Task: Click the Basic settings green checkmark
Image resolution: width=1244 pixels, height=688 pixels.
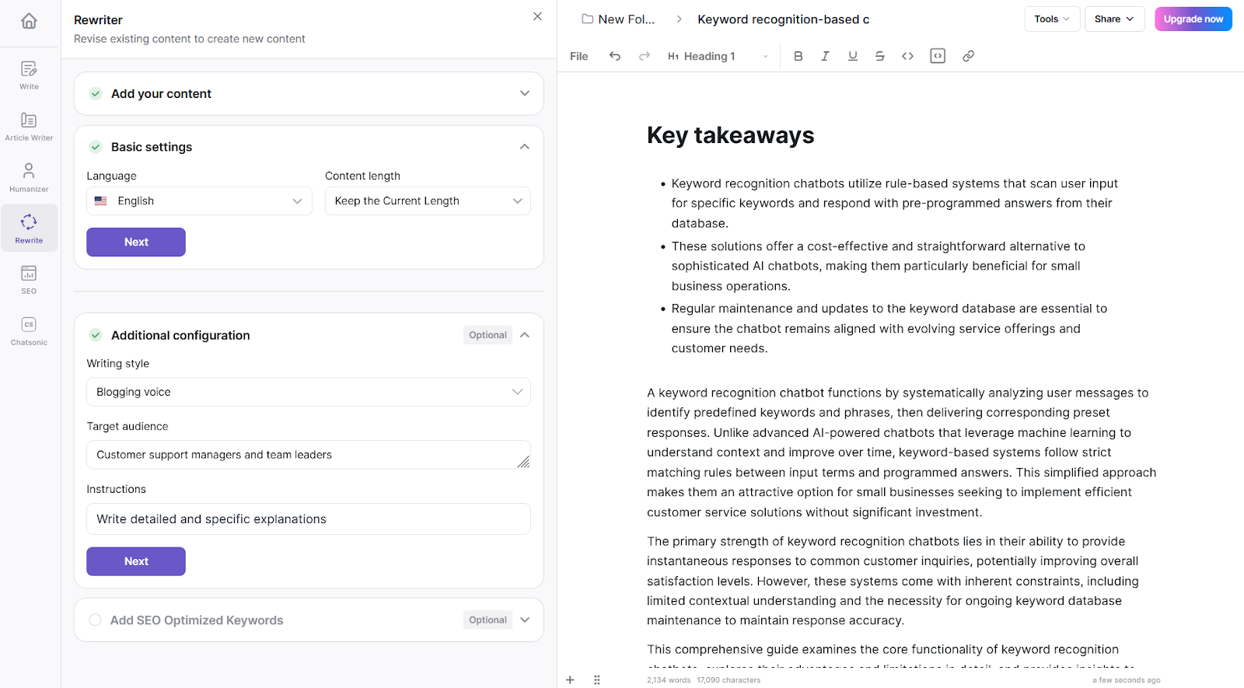Action: (x=96, y=147)
